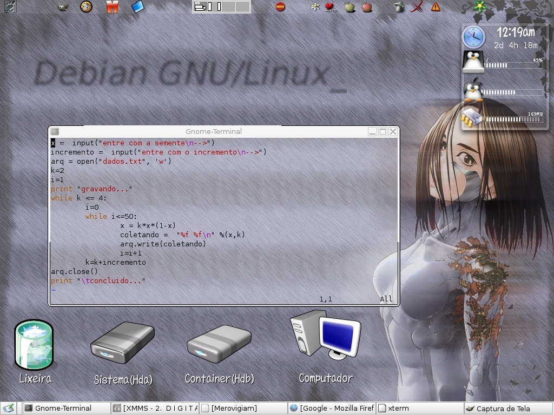Click the print "gravando..." line

pyautogui.click(x=91, y=189)
